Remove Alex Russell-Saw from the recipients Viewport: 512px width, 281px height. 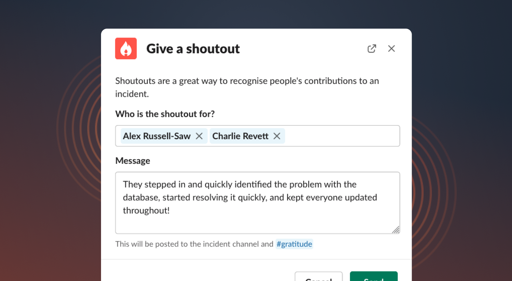199,136
